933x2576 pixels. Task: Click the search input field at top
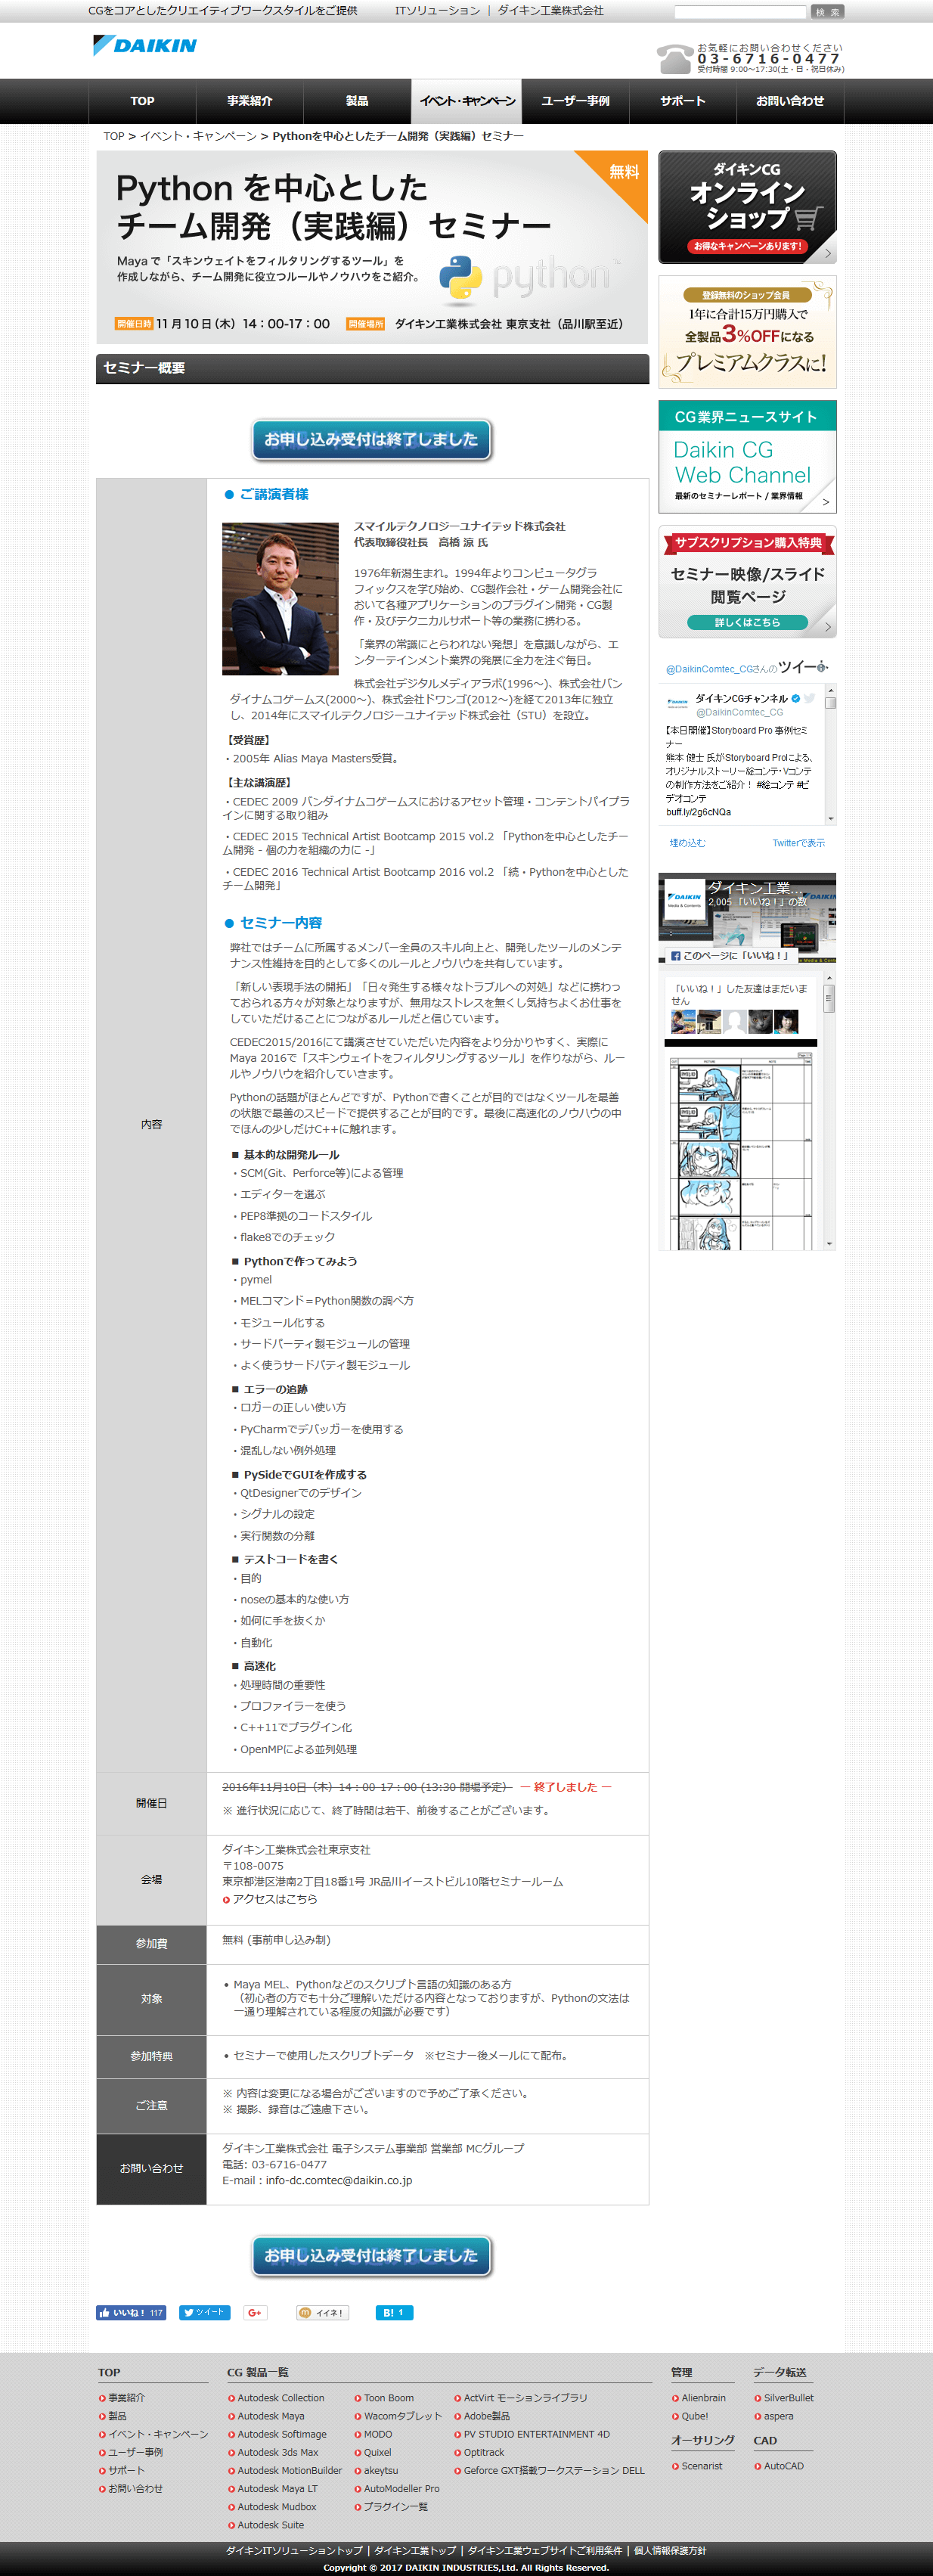coord(740,12)
